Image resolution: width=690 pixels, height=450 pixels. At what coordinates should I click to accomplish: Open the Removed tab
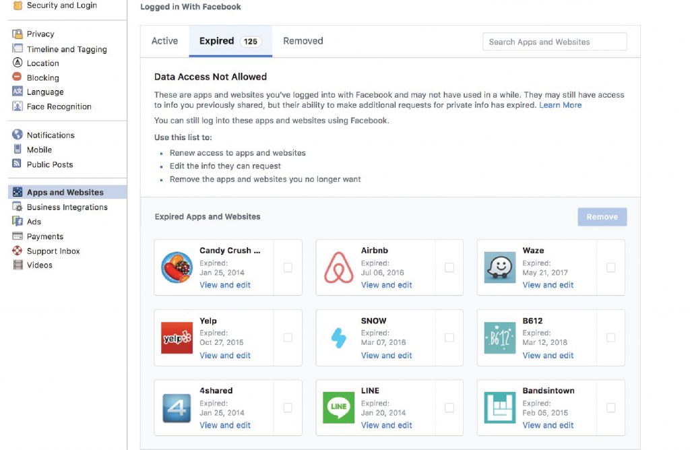pyautogui.click(x=303, y=41)
